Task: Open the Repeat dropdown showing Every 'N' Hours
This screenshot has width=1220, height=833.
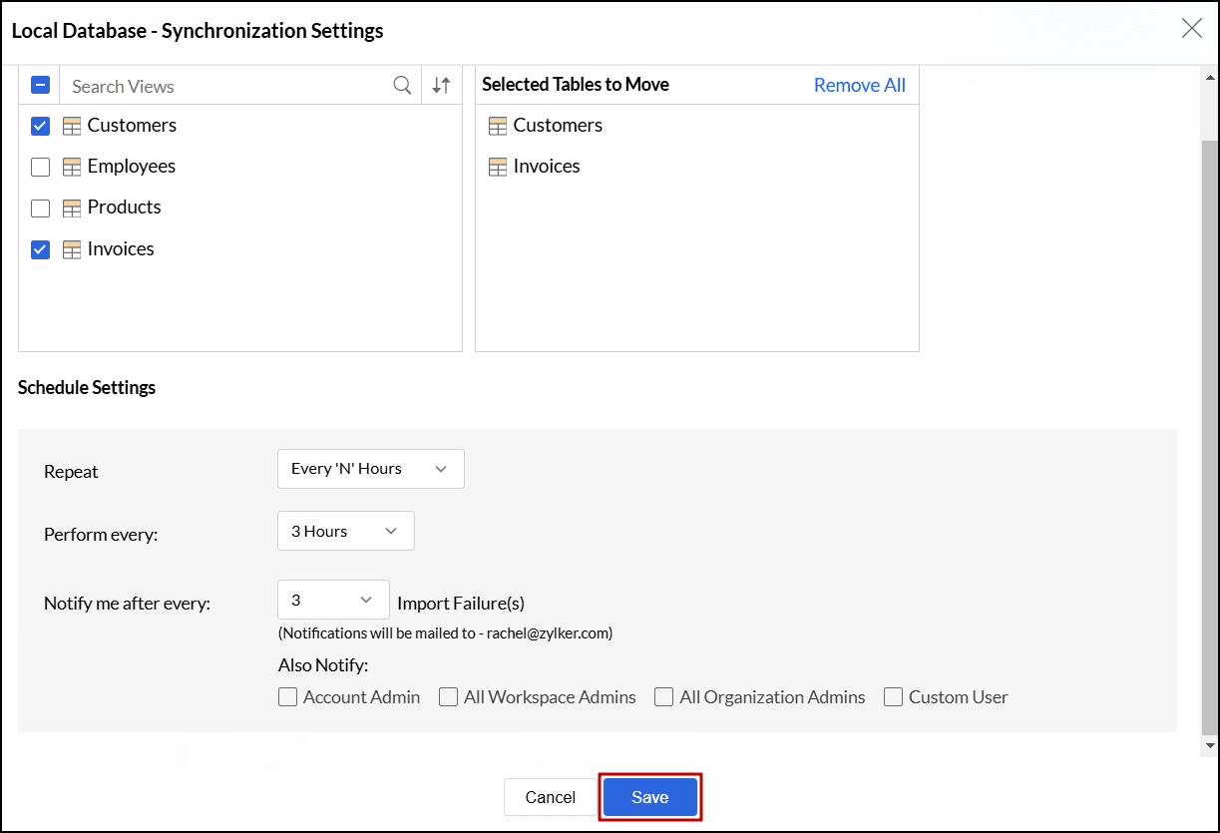Action: point(370,469)
